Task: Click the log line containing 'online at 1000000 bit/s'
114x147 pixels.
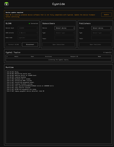Action: click(x=30, y=86)
